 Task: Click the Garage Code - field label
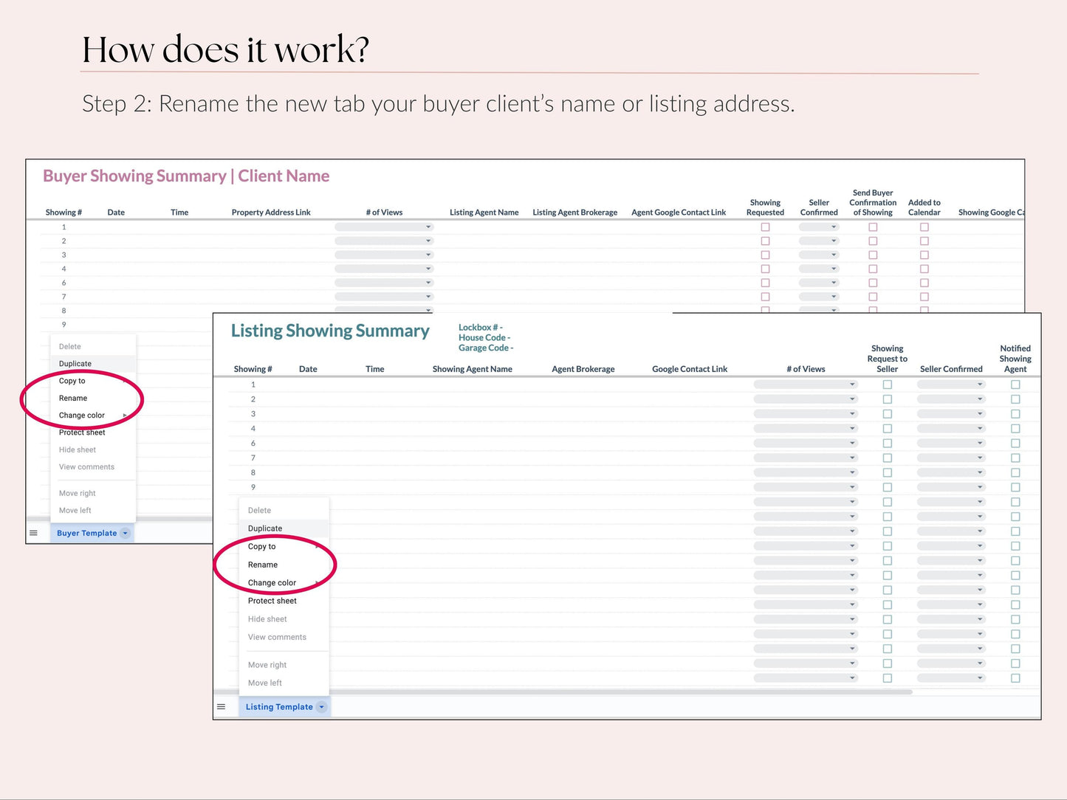pyautogui.click(x=486, y=348)
